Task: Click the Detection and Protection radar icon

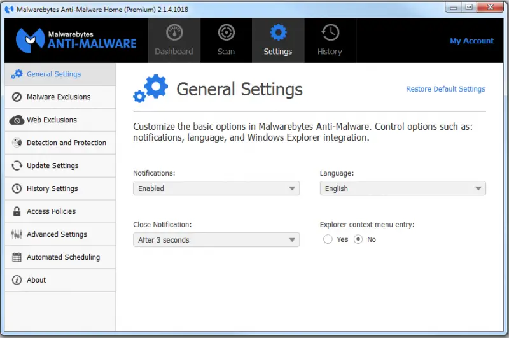Action: (x=17, y=143)
